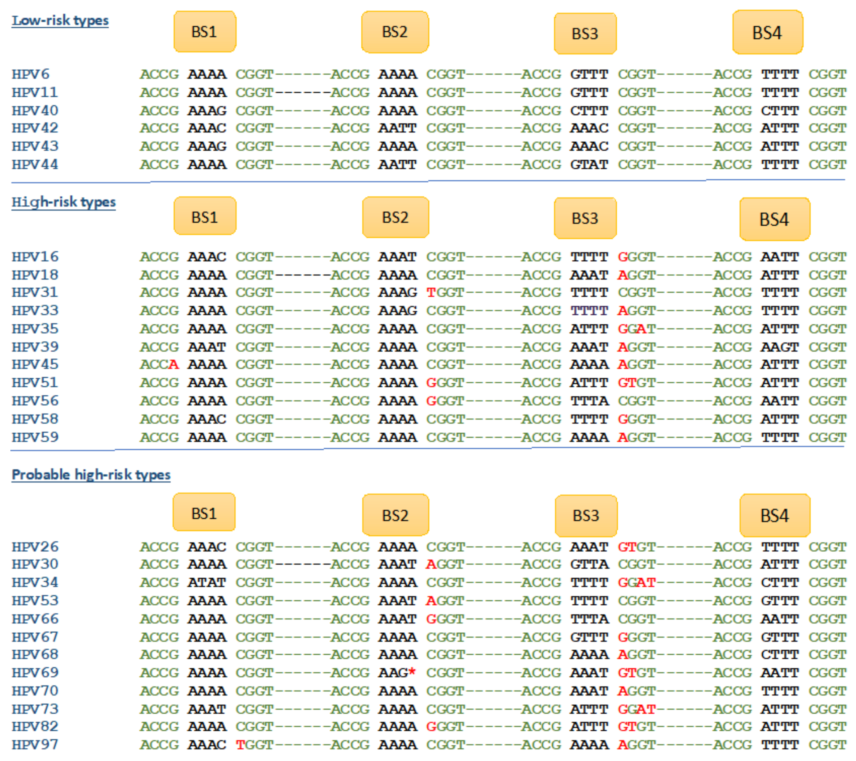The image size is (856, 761).
Task: Click the red TGGT in HPV31 BS2
Action: 432,292
